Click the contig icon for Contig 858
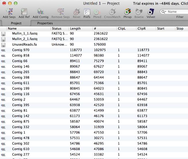Viewport: 188px width, 159px height. pyautogui.click(x=3, y=56)
